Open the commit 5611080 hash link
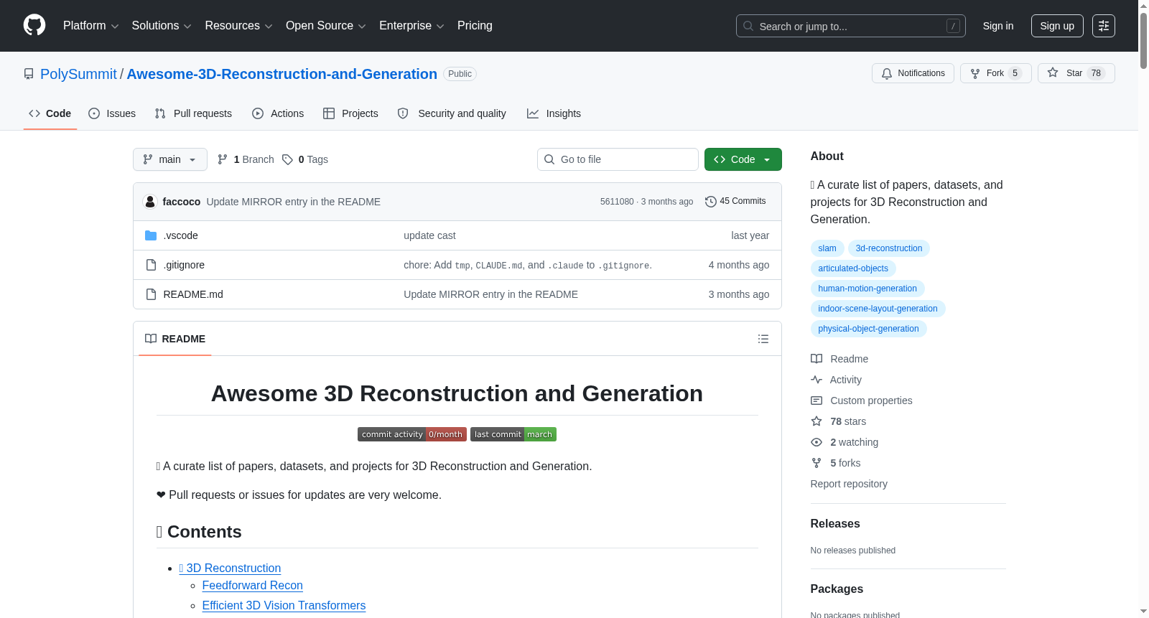This screenshot has width=1149, height=618. pos(617,202)
